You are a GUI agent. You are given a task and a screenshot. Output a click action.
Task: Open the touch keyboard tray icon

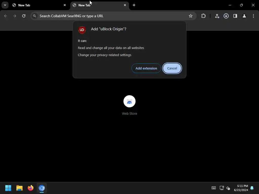click(x=213, y=188)
